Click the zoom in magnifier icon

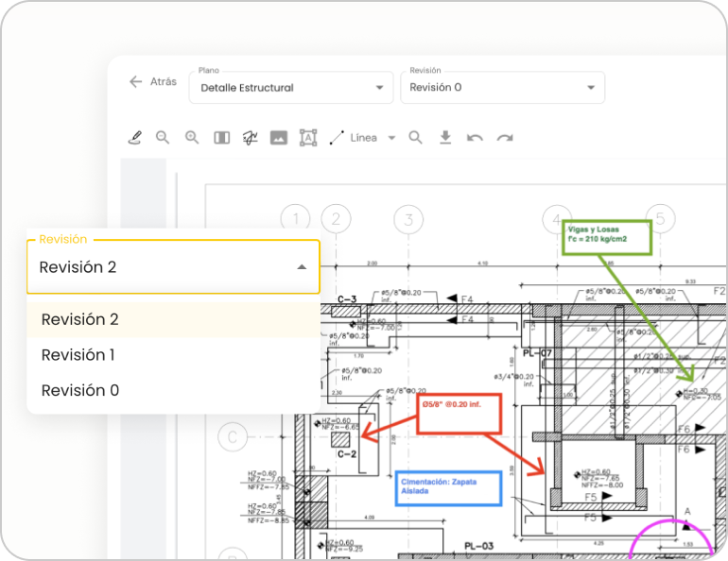point(192,138)
